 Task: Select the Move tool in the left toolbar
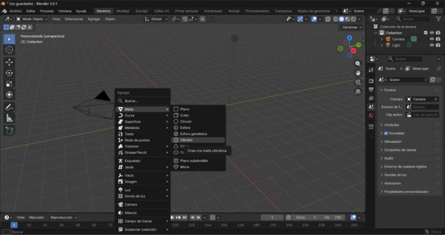(x=9, y=62)
